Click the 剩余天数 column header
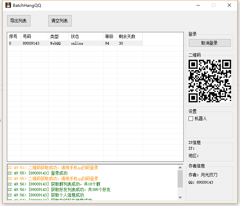Viewport: 240px width, 206px height. click(x=130, y=36)
